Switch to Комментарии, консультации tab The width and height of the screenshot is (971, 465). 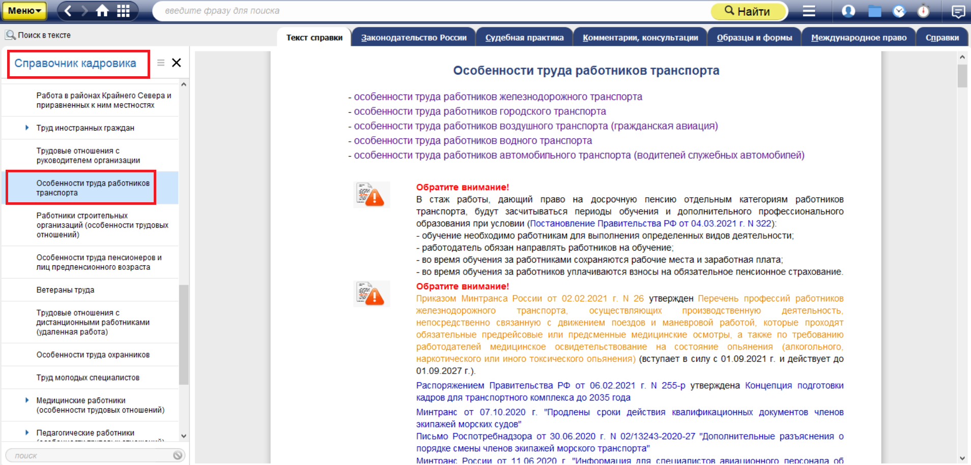pyautogui.click(x=640, y=38)
